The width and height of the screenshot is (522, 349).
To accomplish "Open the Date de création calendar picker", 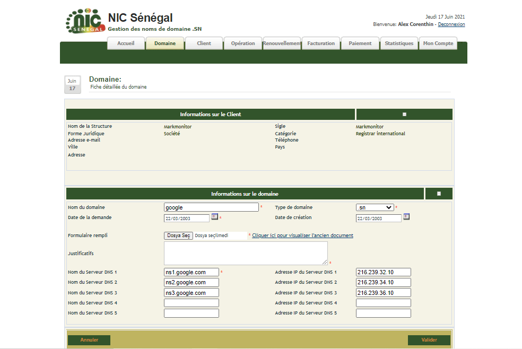I will click(406, 217).
